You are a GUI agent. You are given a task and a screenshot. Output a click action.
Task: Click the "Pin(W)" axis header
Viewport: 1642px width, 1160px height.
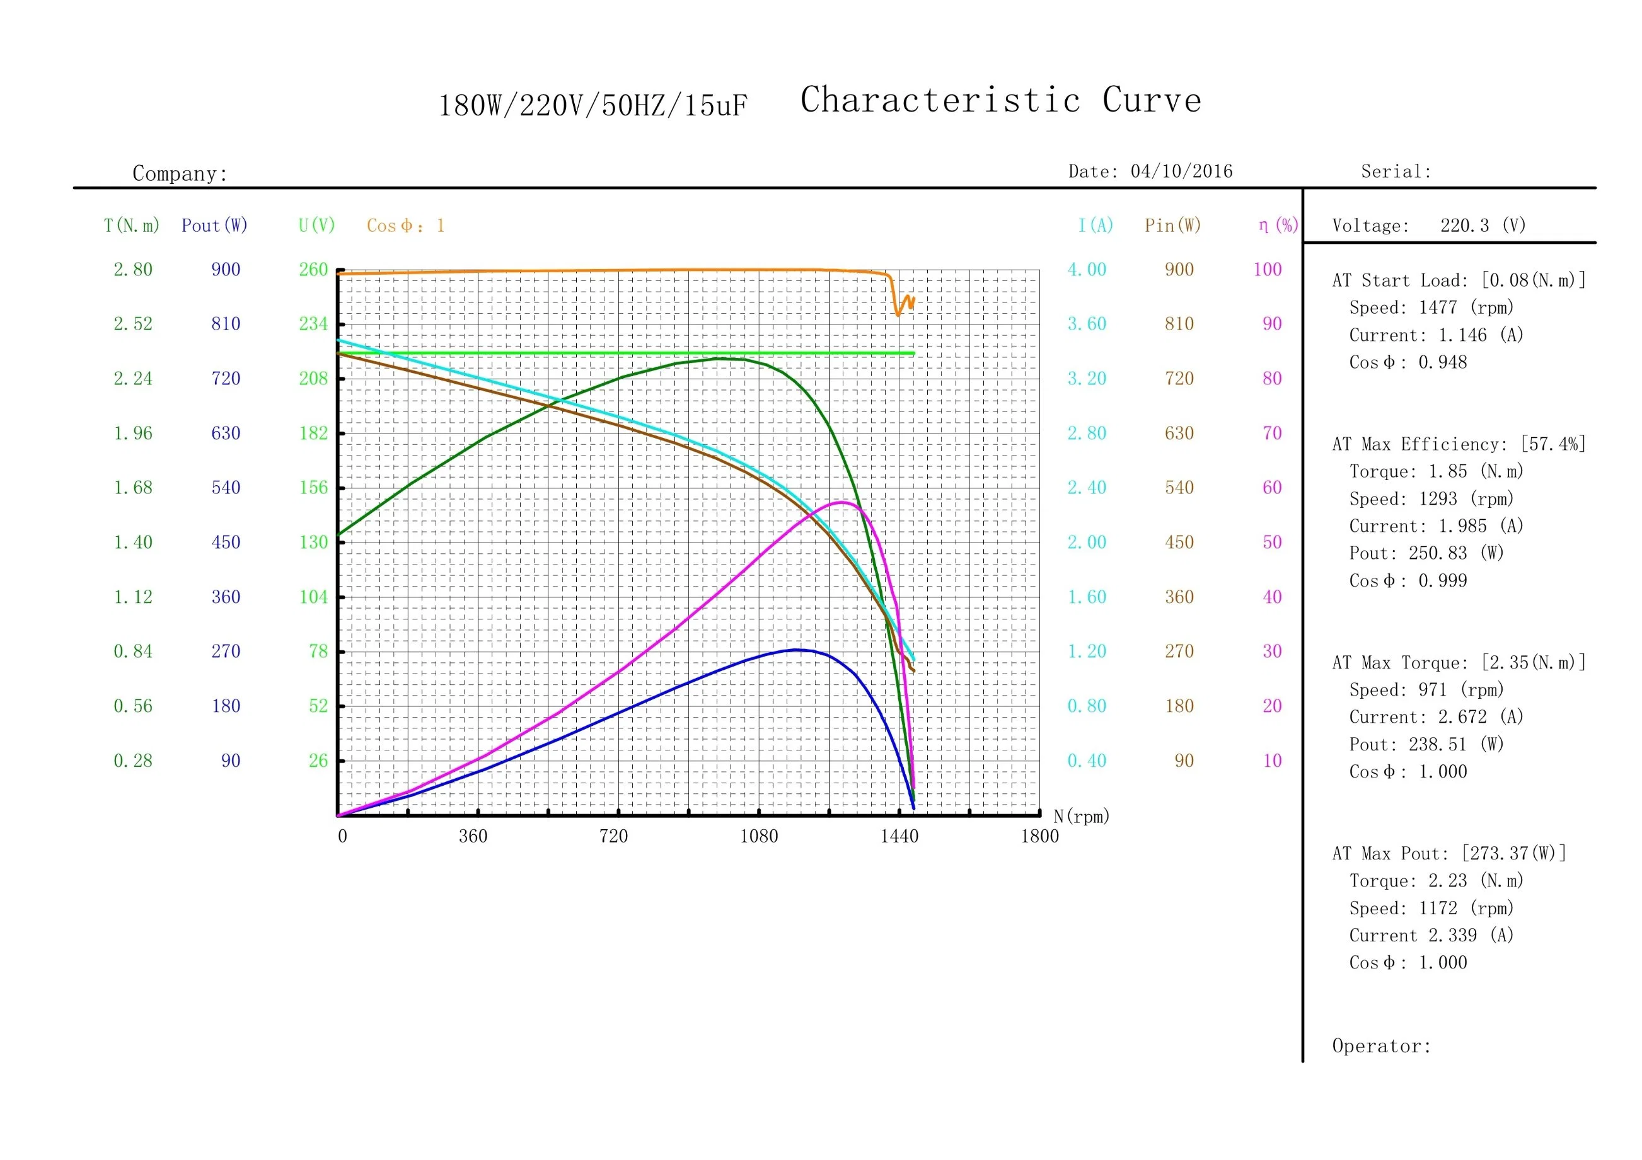[x=1173, y=226]
